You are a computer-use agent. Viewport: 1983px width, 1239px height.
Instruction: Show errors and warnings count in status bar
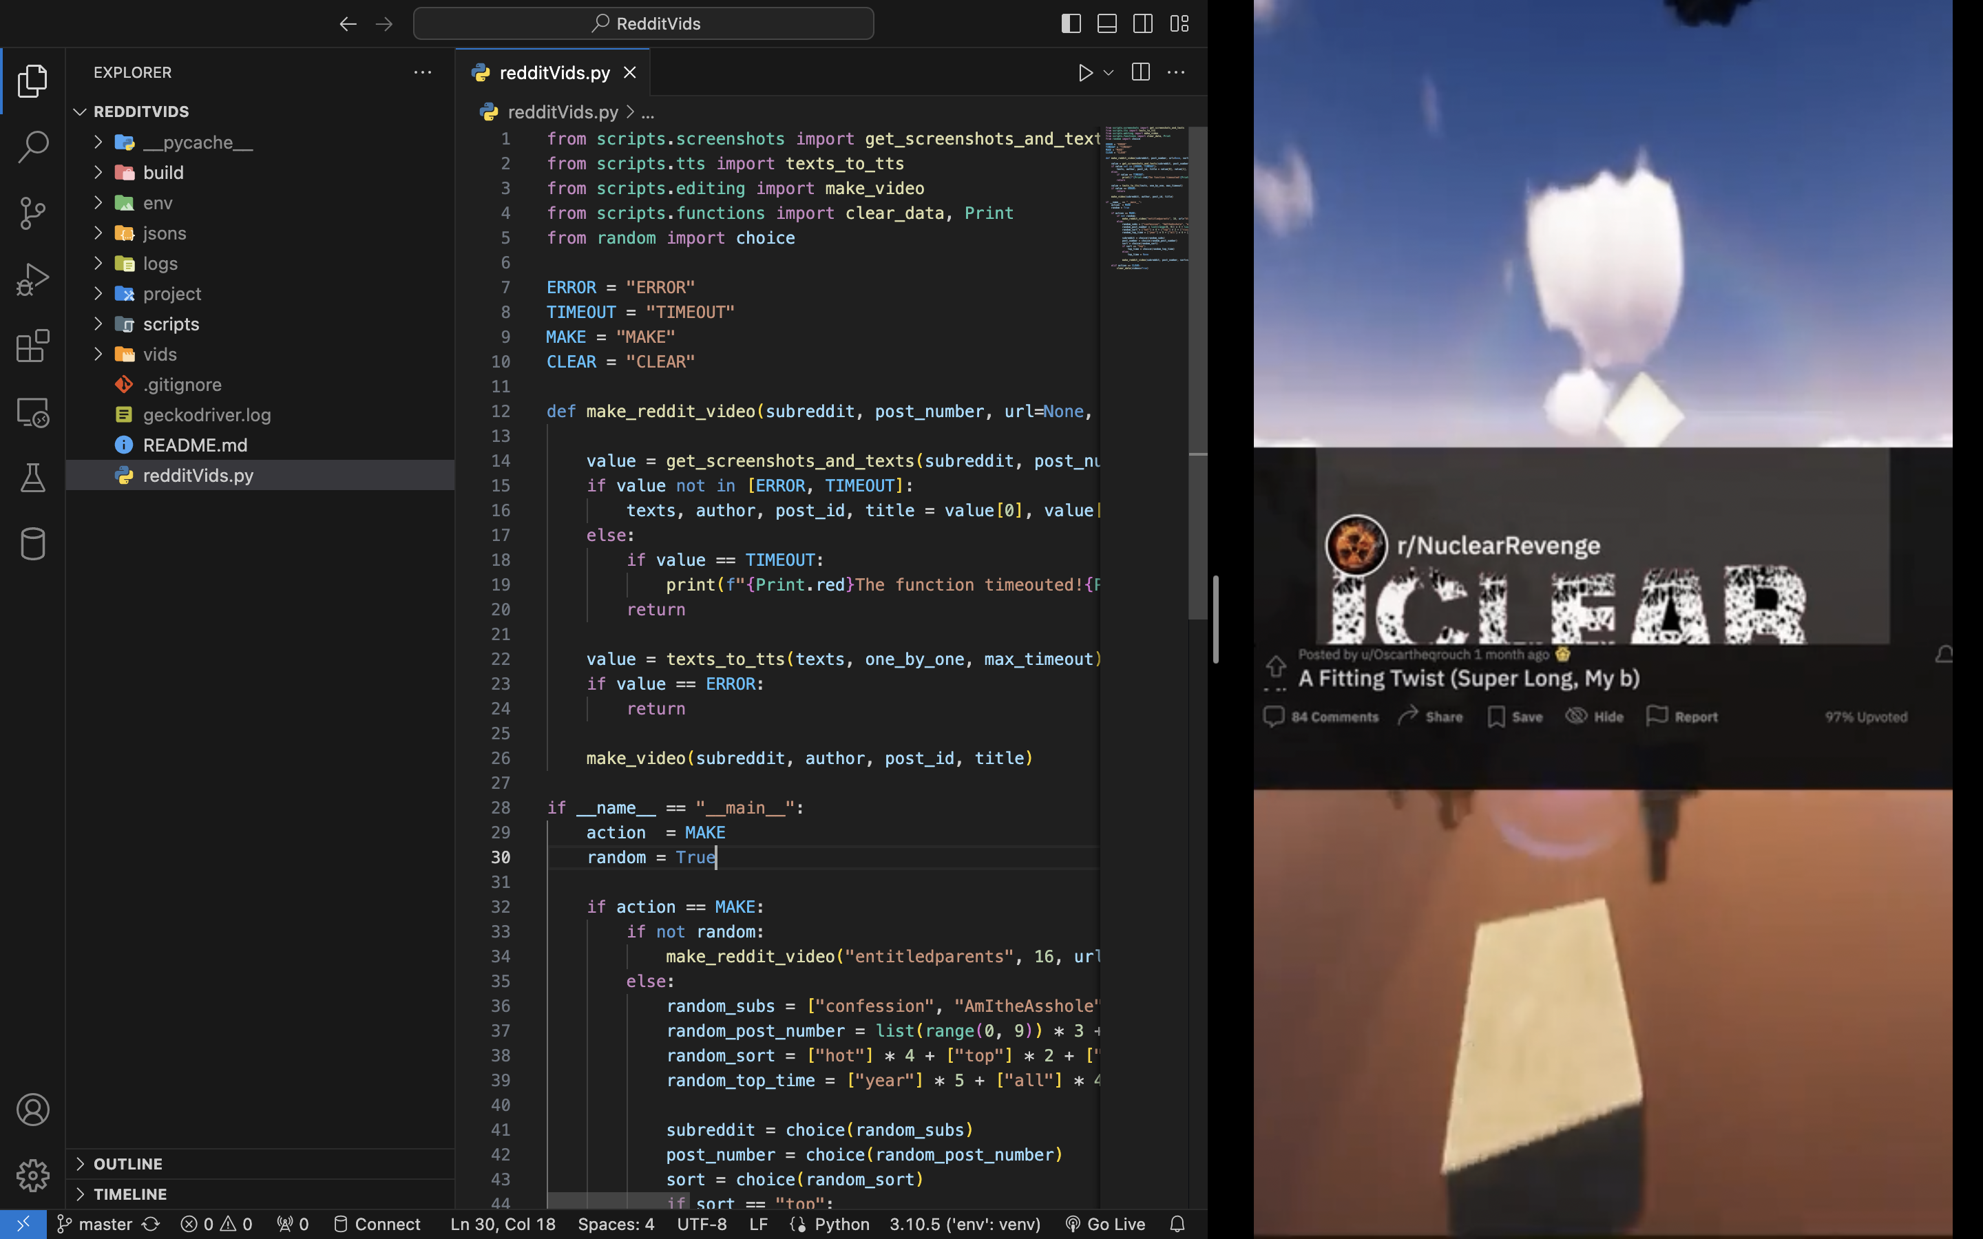click(216, 1223)
